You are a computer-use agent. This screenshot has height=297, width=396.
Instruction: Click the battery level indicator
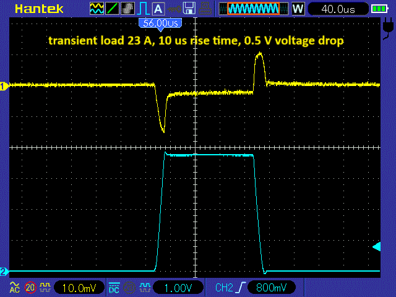[x=379, y=9]
